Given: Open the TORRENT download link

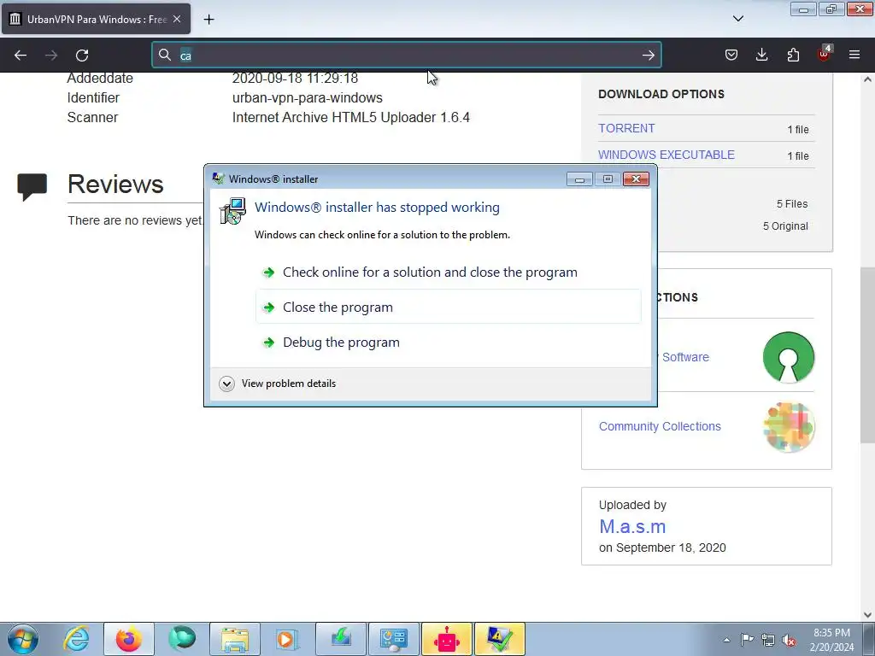Looking at the screenshot, I should [x=626, y=128].
